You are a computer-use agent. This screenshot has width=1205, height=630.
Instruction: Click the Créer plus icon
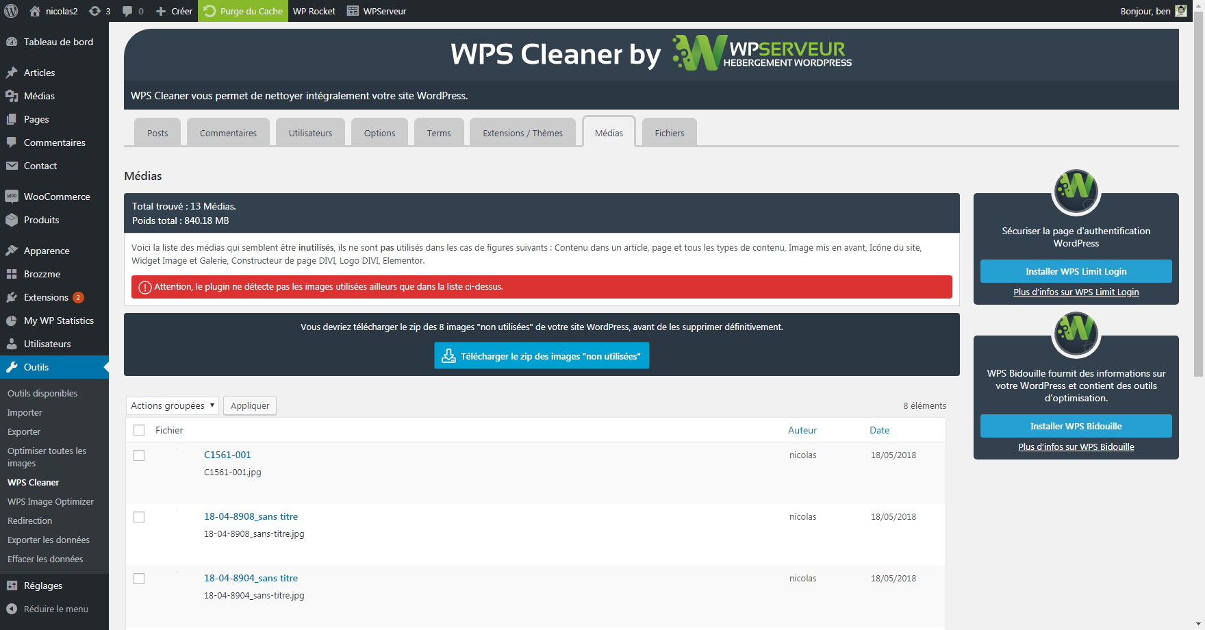click(161, 11)
